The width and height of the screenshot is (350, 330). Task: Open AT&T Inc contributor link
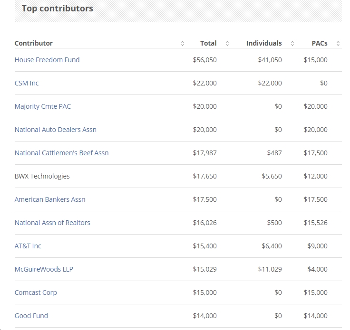click(28, 246)
